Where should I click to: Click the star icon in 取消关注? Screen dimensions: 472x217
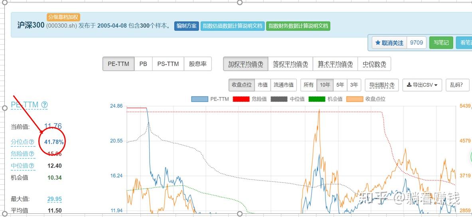click(x=378, y=43)
